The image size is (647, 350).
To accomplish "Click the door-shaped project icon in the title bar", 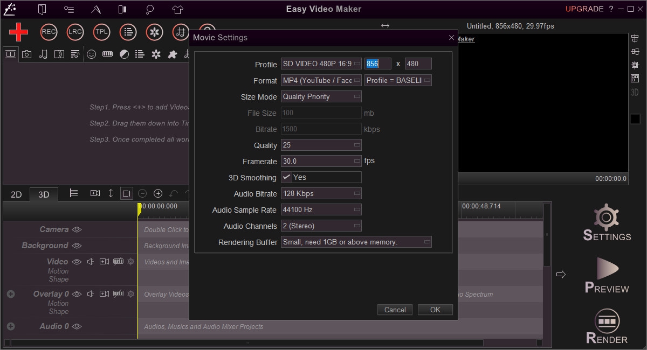I will pyautogui.click(x=43, y=9).
